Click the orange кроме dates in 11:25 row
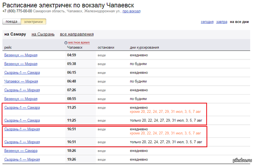Image resolution: width=254 pixels, height=165 pixels. point(166,112)
